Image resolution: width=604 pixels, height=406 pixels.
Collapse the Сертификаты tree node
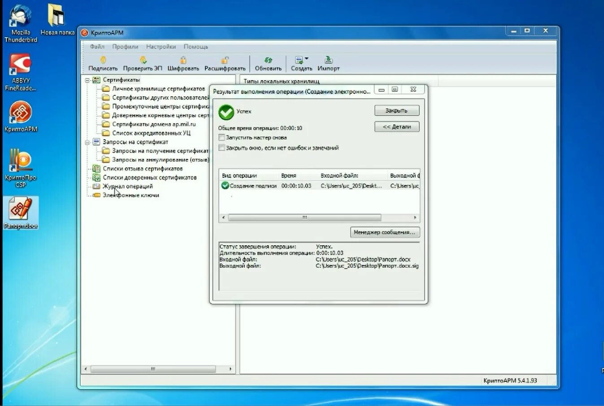coord(87,80)
